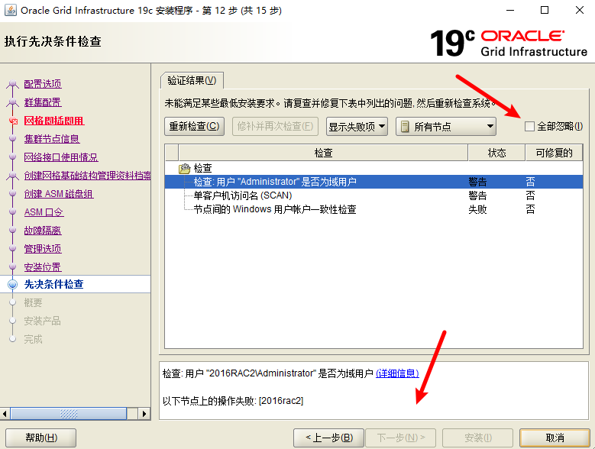Click the current step marker for 先决条件检查
Viewport: 595px width, 449px height.
[11, 284]
